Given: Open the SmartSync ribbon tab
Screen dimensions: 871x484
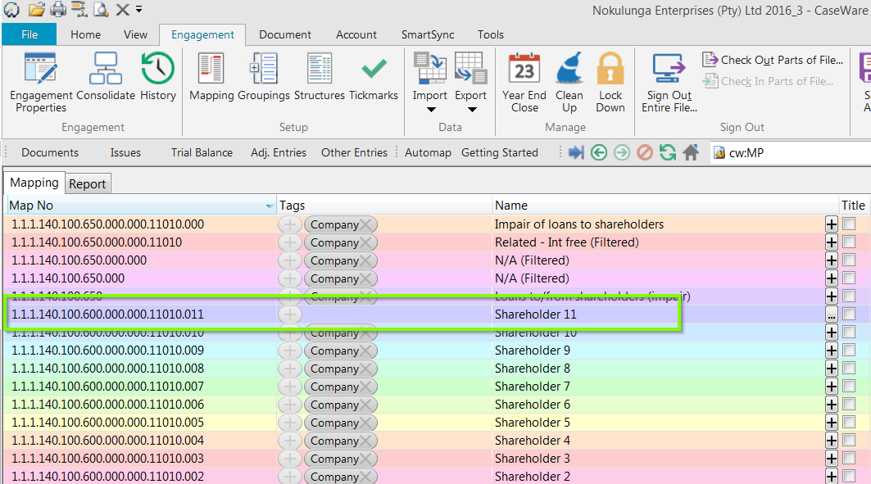Looking at the screenshot, I should point(427,34).
